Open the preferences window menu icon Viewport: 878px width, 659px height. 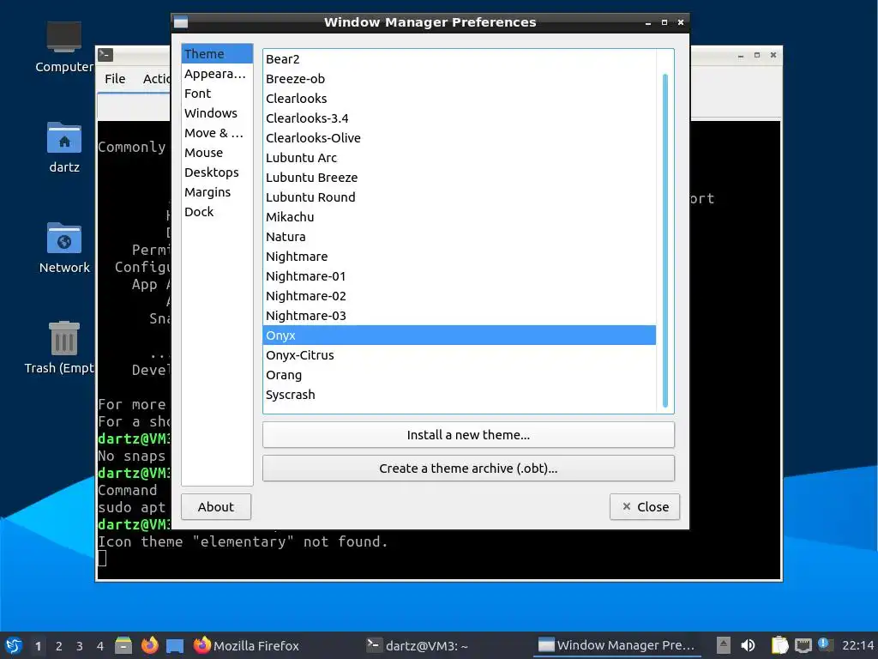click(x=180, y=22)
